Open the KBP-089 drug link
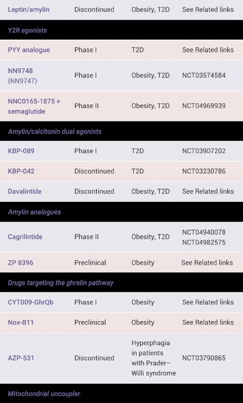Screen dimensions: 243x403 pyautogui.click(x=21, y=151)
